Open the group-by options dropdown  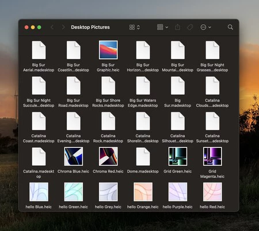coord(162,27)
